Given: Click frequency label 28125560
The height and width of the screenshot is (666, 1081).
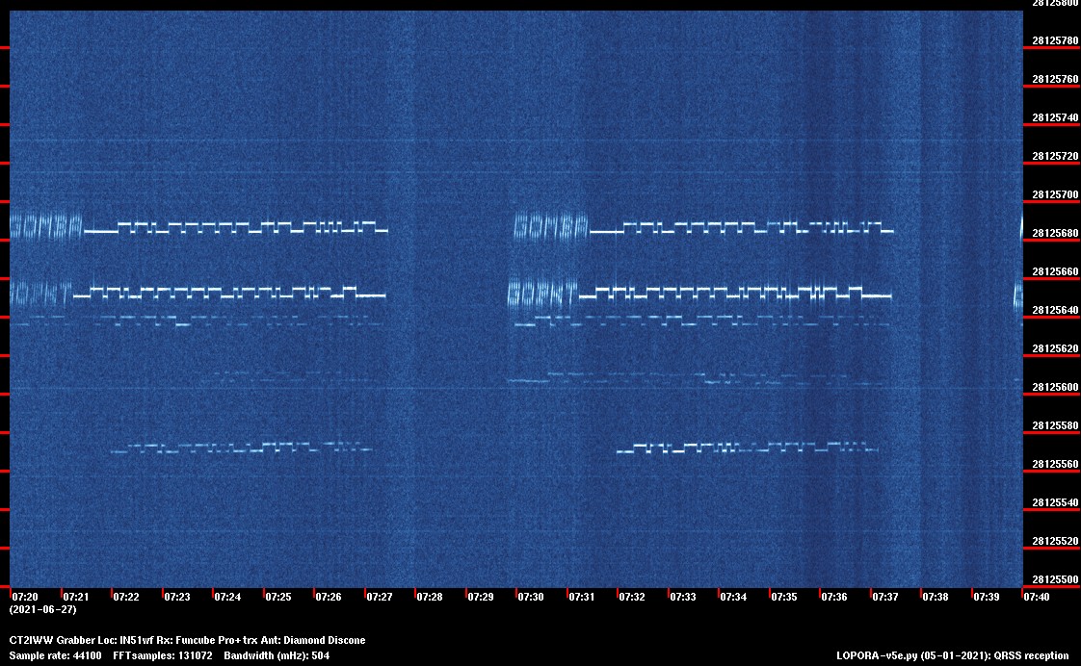Looking at the screenshot, I should click(x=1055, y=465).
